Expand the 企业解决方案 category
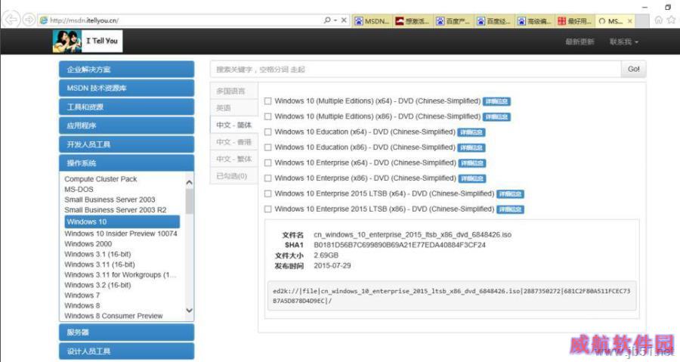 coord(127,70)
